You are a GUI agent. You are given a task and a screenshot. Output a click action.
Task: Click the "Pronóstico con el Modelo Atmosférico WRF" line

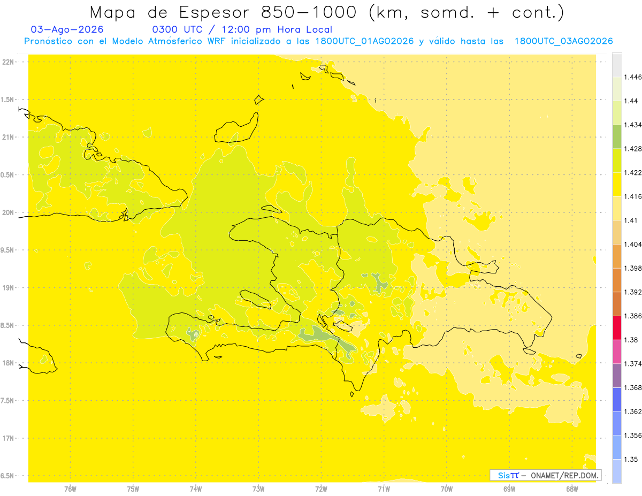click(x=318, y=42)
